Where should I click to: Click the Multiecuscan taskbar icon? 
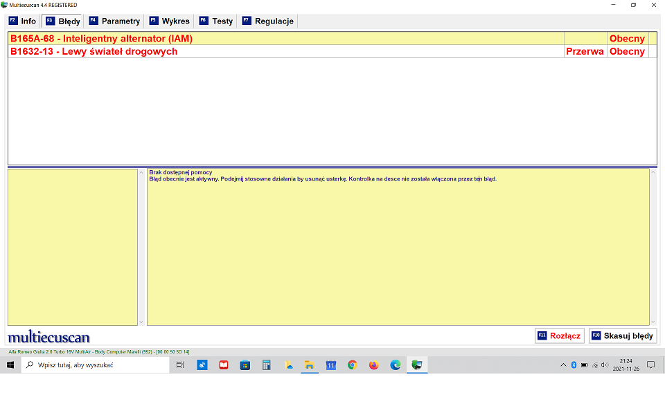tap(417, 365)
